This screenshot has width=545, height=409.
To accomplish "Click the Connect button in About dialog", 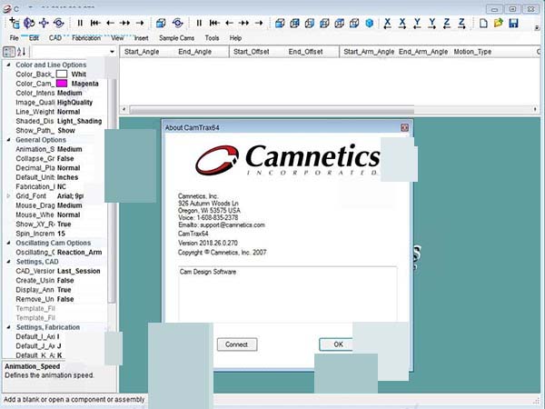I will point(237,344).
